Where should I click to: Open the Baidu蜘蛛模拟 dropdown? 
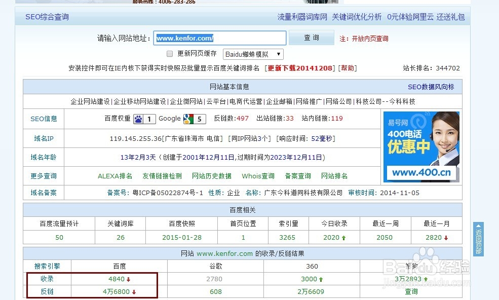pyautogui.click(x=253, y=54)
